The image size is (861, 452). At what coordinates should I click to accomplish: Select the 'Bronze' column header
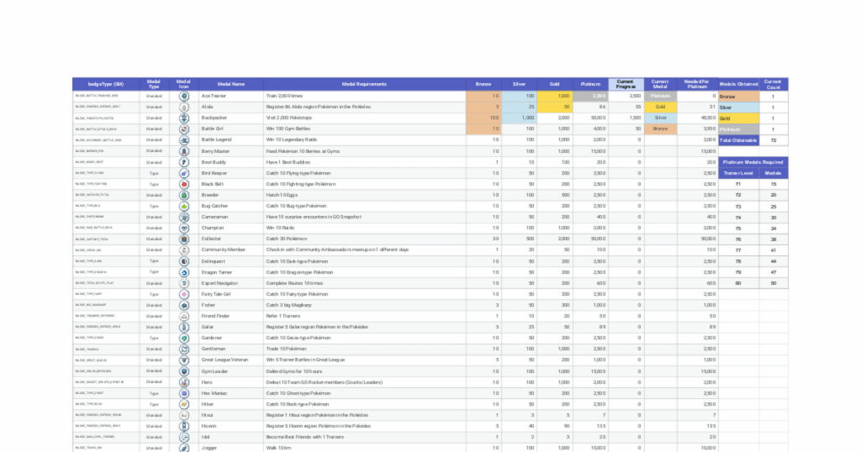483,84
